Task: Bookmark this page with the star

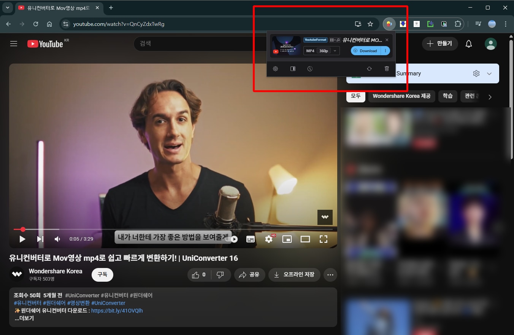Action: 370,24
